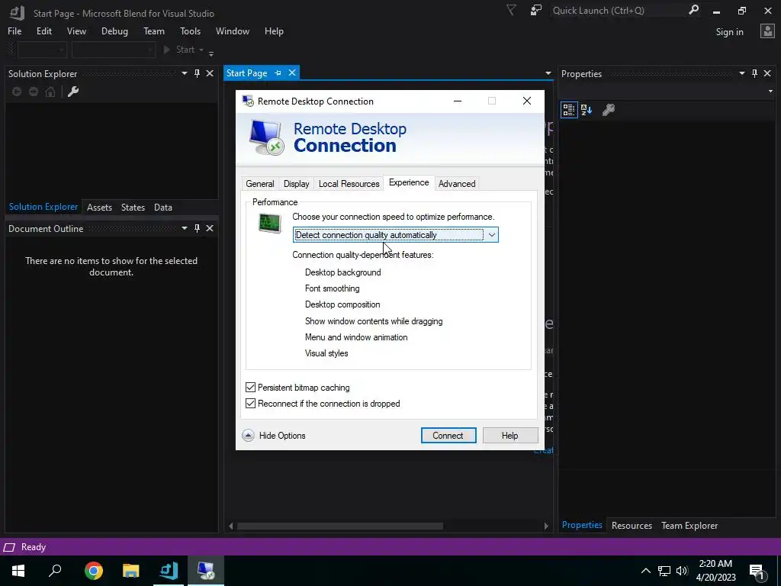Show hidden tray icons chevron

[645, 571]
